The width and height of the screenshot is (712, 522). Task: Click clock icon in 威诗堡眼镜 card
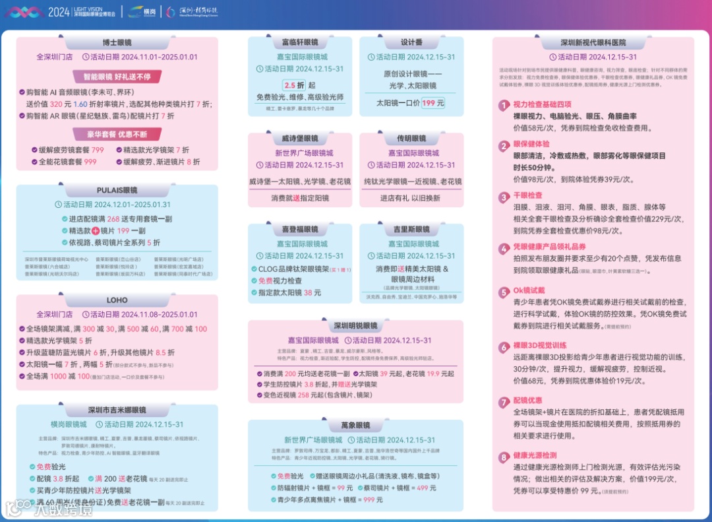[x=260, y=164]
